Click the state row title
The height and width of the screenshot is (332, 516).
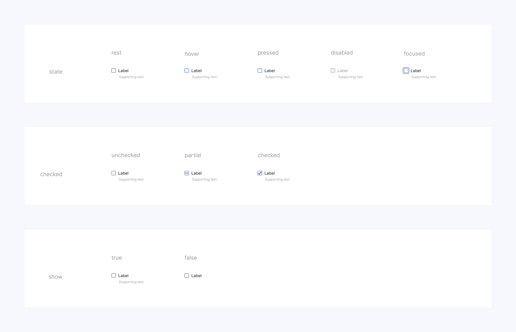[56, 72]
